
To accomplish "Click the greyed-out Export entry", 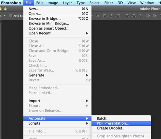I will (57, 106).
